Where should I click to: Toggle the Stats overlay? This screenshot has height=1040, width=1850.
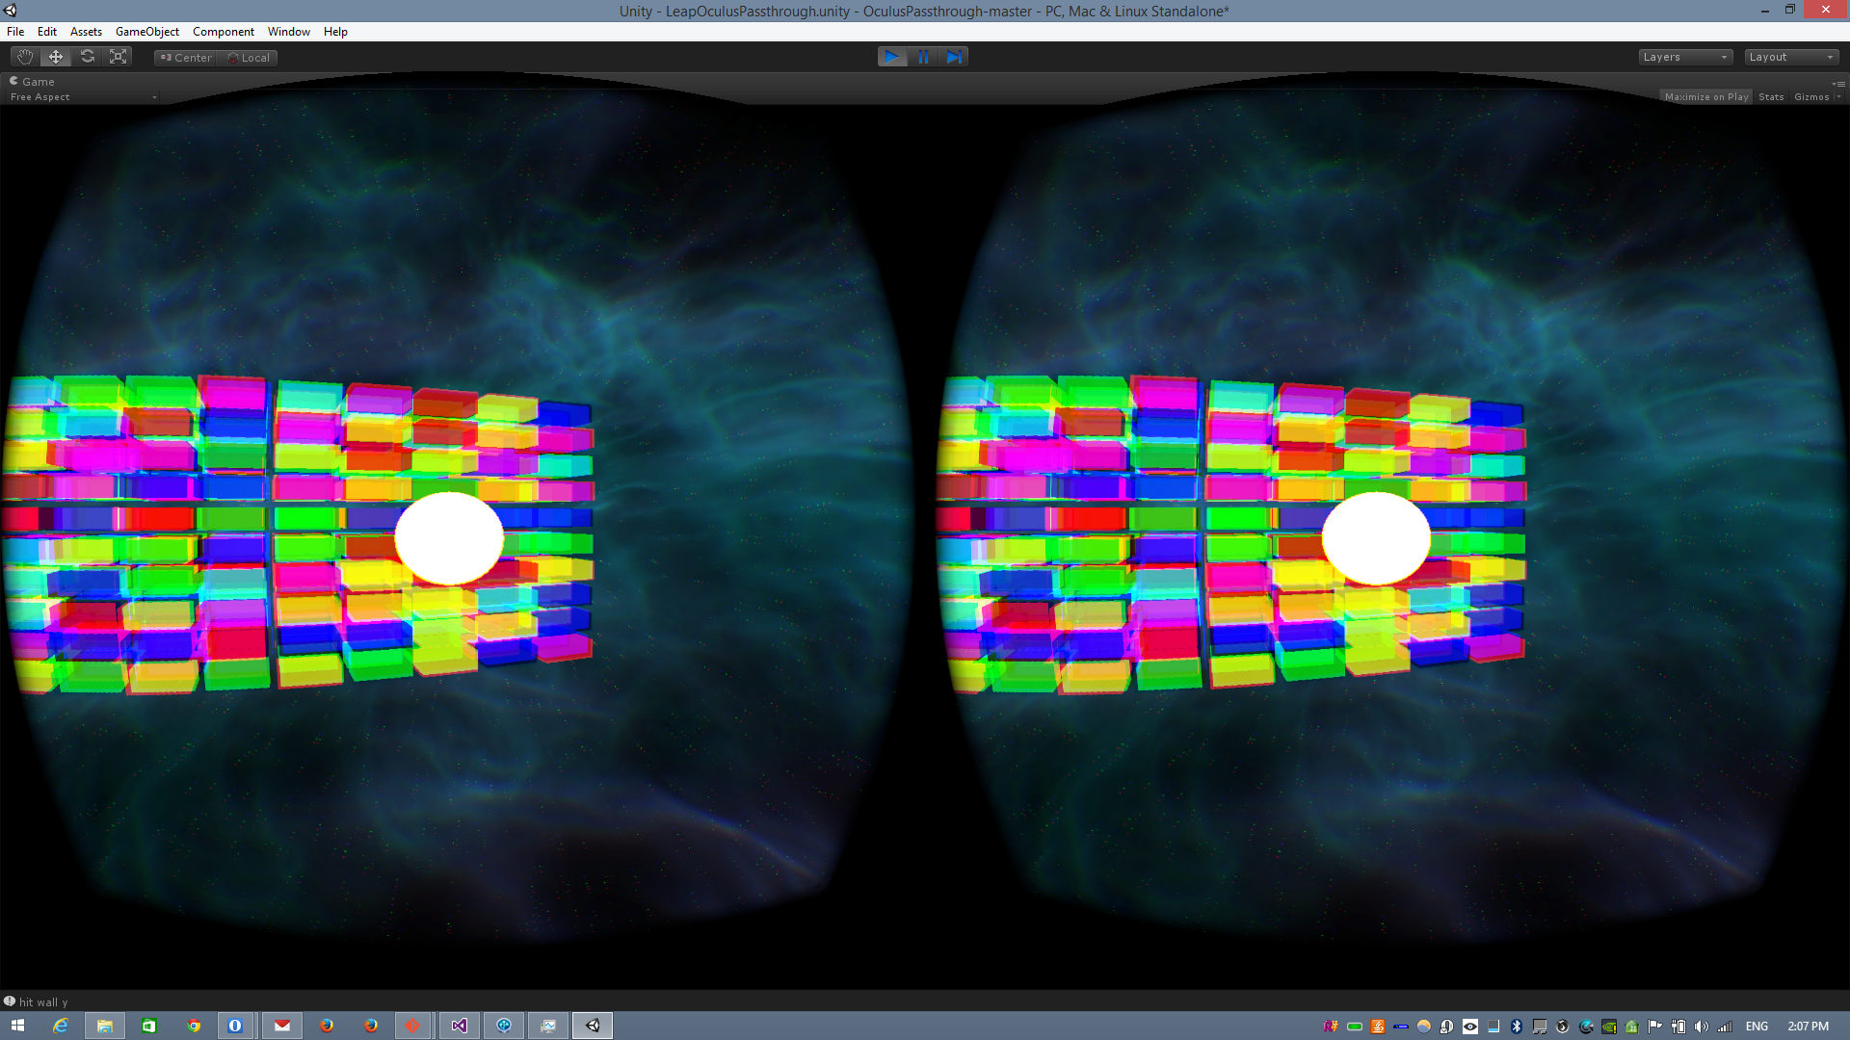pyautogui.click(x=1770, y=97)
